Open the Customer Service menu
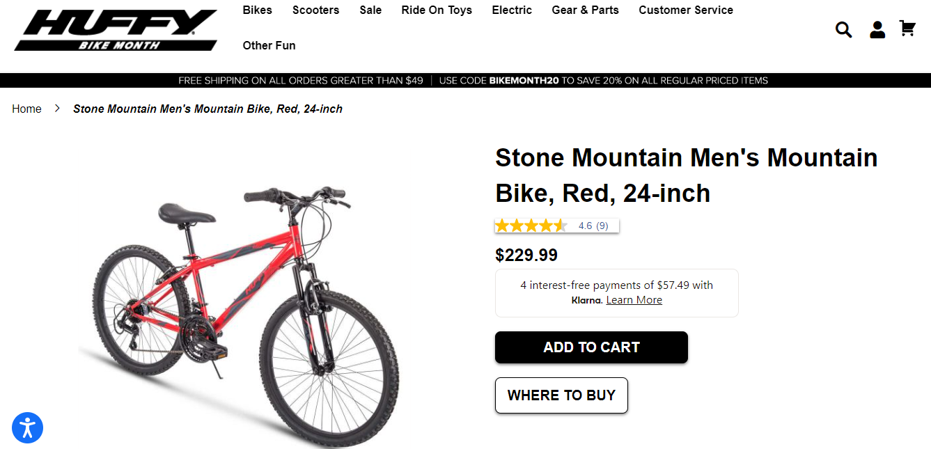Image resolution: width=931 pixels, height=449 pixels. tap(685, 10)
